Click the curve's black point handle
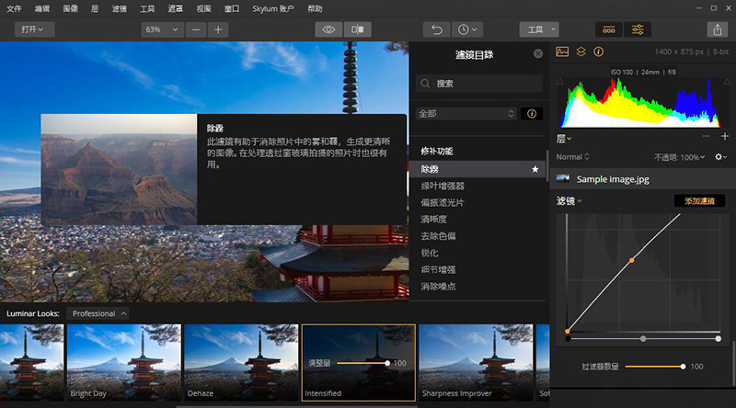736x408 pixels. pos(568,338)
